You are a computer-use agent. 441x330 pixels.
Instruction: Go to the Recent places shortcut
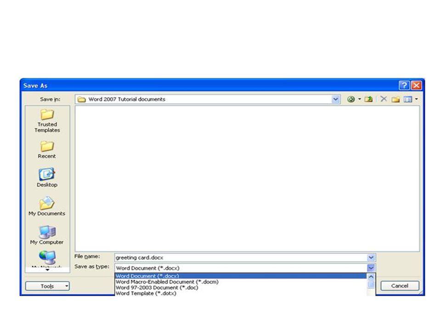(47, 150)
